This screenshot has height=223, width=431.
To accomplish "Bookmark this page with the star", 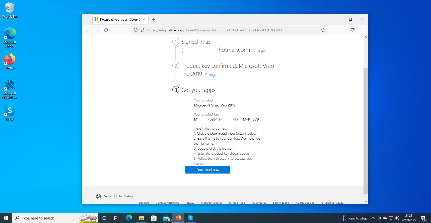I will click(323, 30).
